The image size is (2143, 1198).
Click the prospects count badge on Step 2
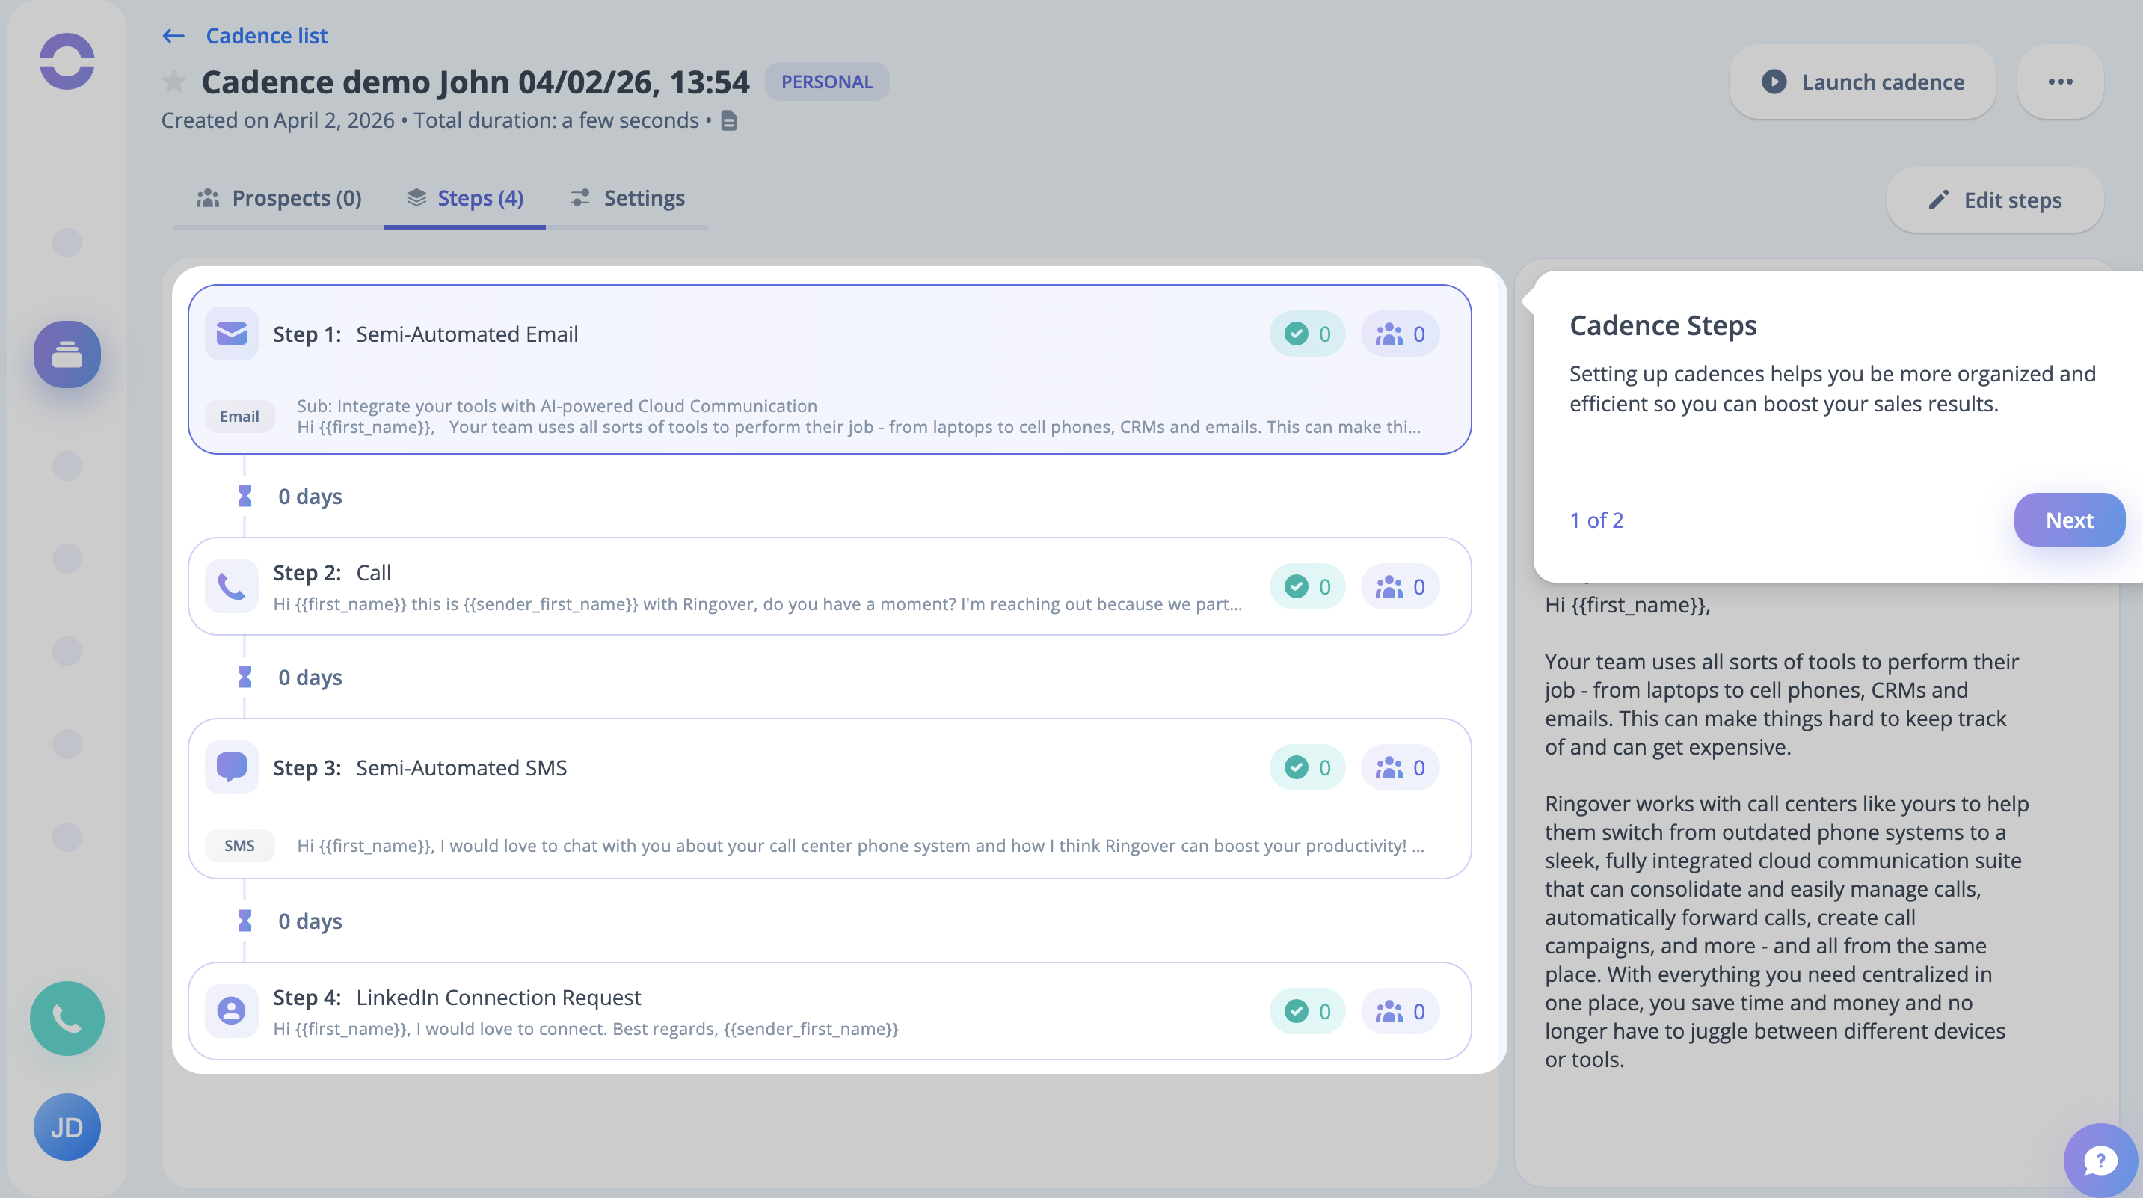coord(1400,586)
